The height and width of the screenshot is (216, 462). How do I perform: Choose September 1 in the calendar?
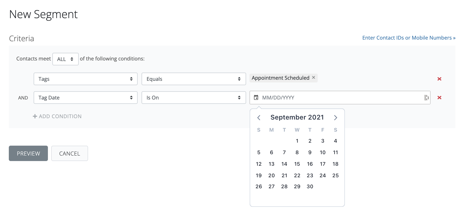[x=297, y=141]
